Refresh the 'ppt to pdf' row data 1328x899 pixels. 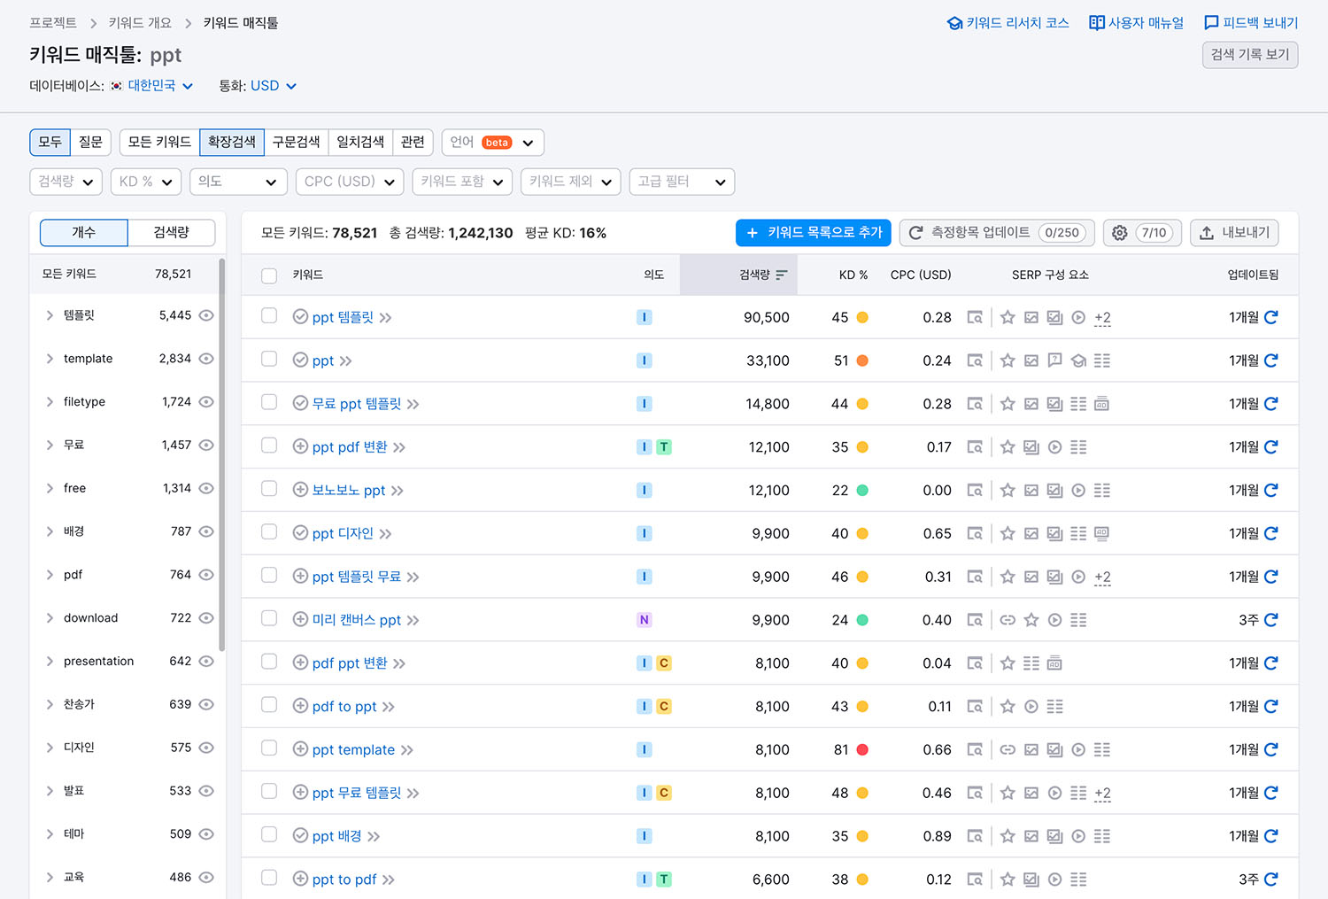coord(1270,880)
